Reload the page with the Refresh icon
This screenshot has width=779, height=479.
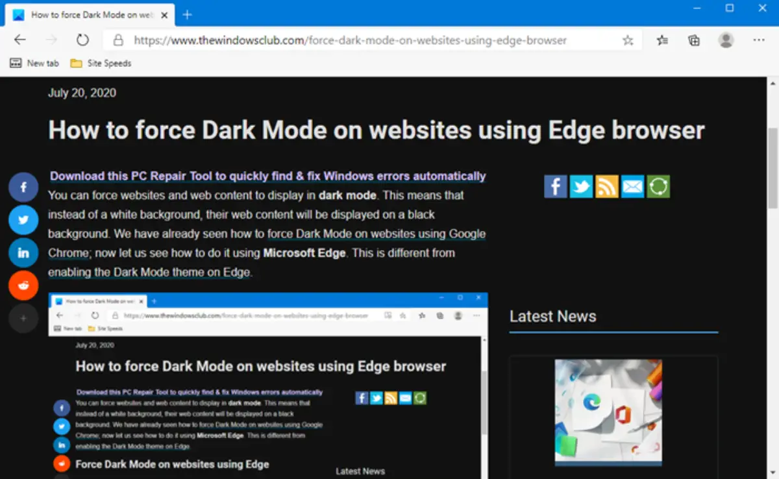click(x=82, y=40)
